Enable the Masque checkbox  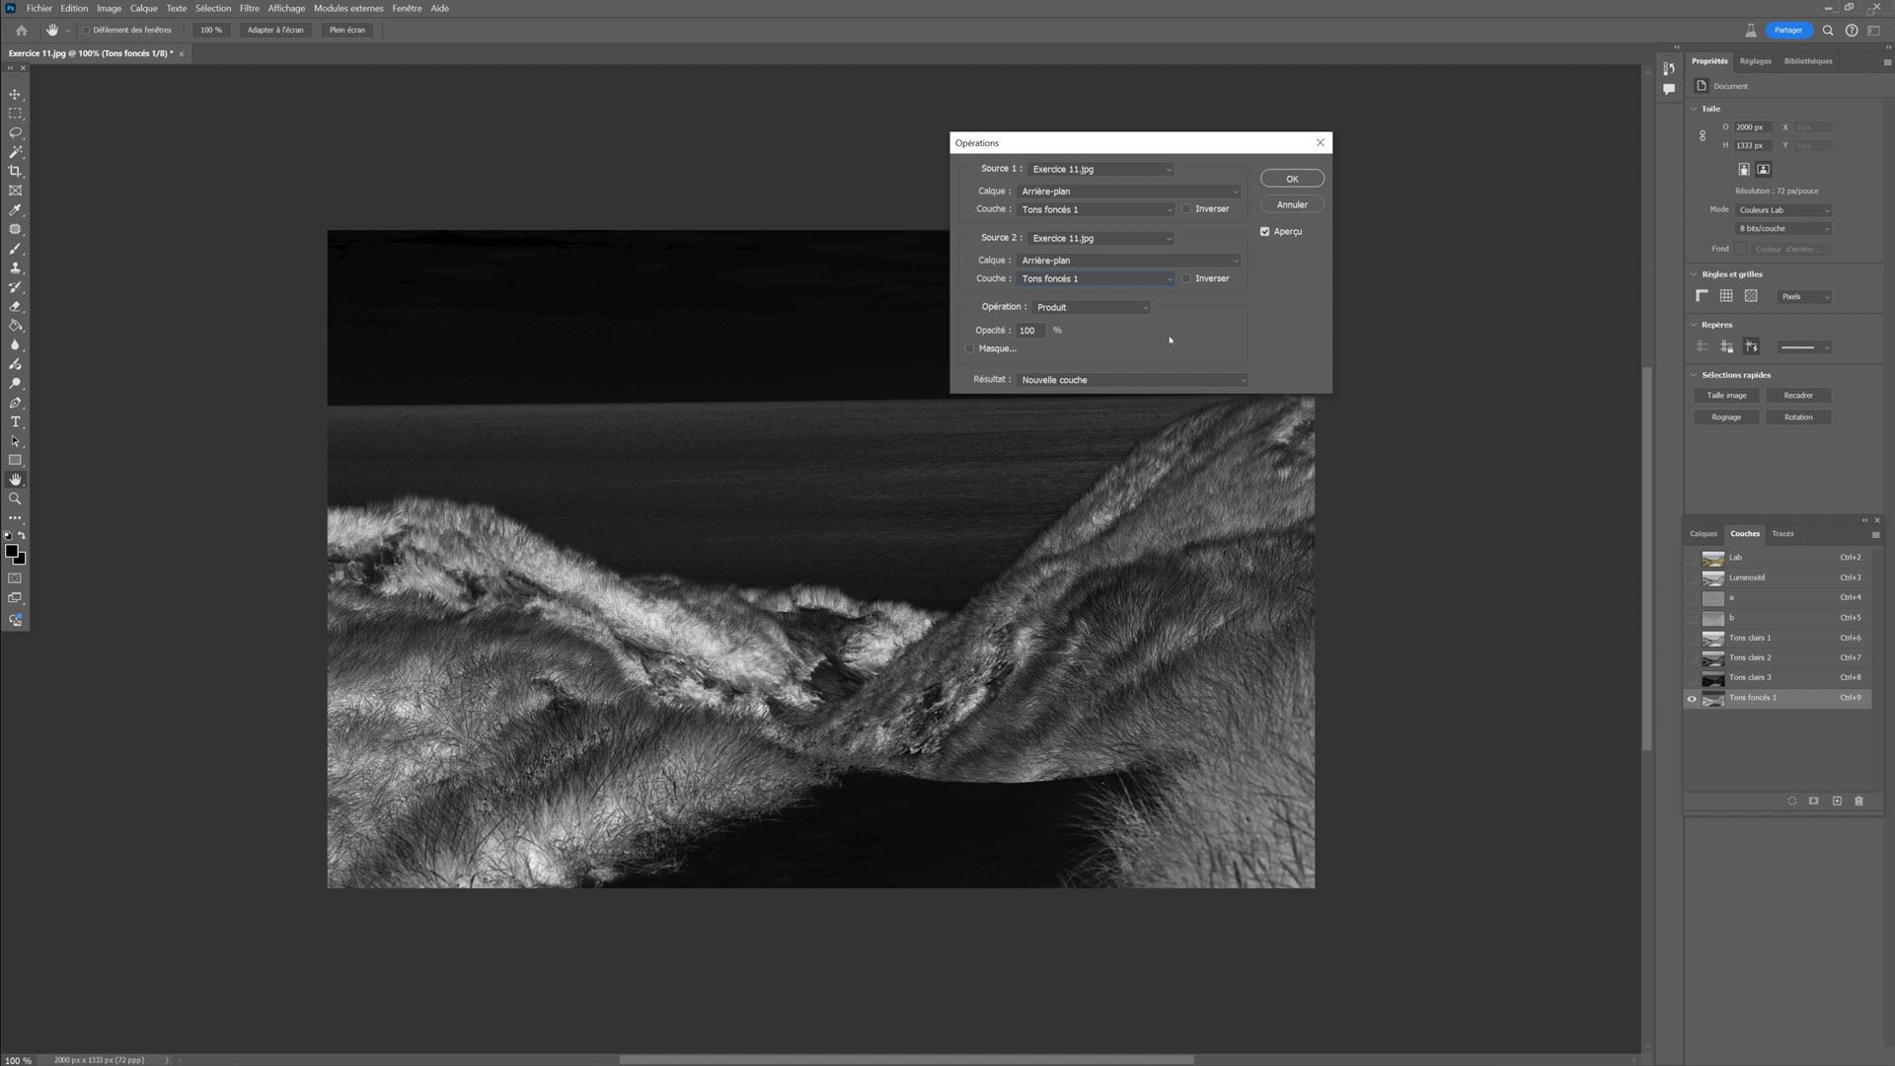click(x=969, y=348)
